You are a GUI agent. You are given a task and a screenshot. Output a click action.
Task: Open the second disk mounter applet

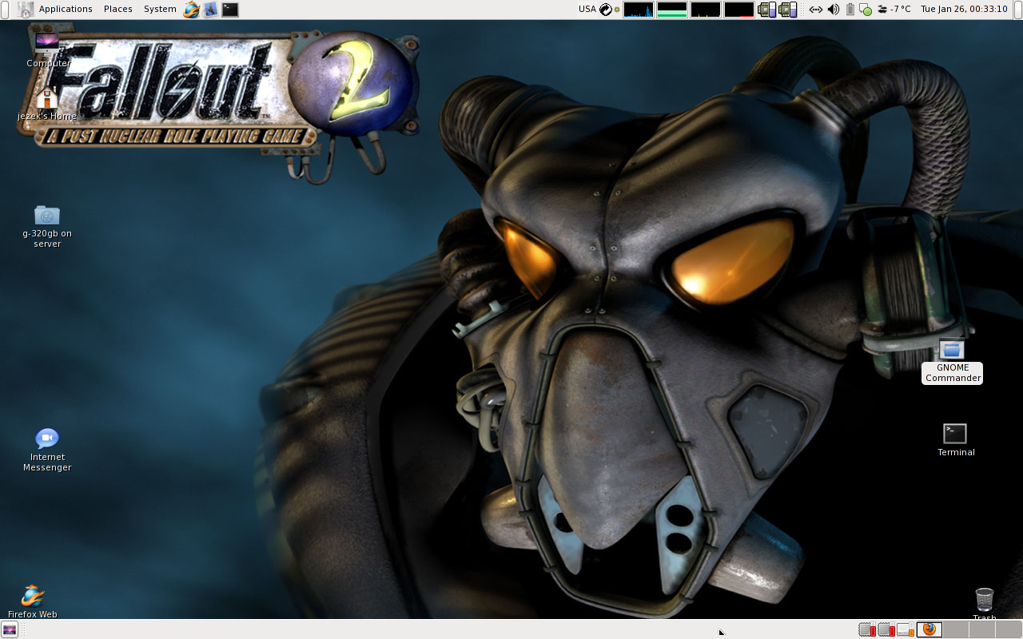tap(787, 10)
